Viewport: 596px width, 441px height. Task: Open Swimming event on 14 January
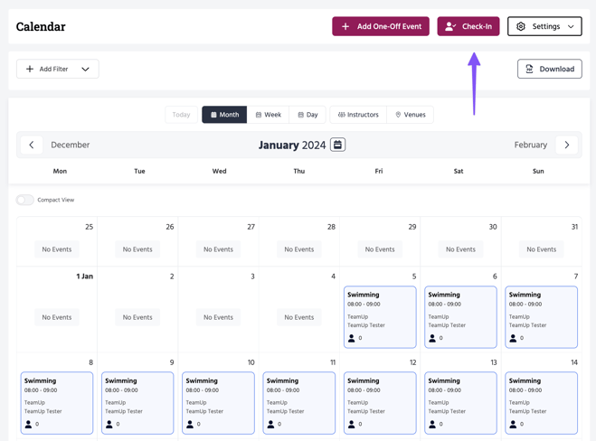coord(541,402)
